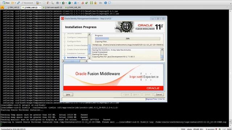Screen dimensions: 232x130
Task: Expand the arrow beside color scheme icon
Action: tap(66, 3)
